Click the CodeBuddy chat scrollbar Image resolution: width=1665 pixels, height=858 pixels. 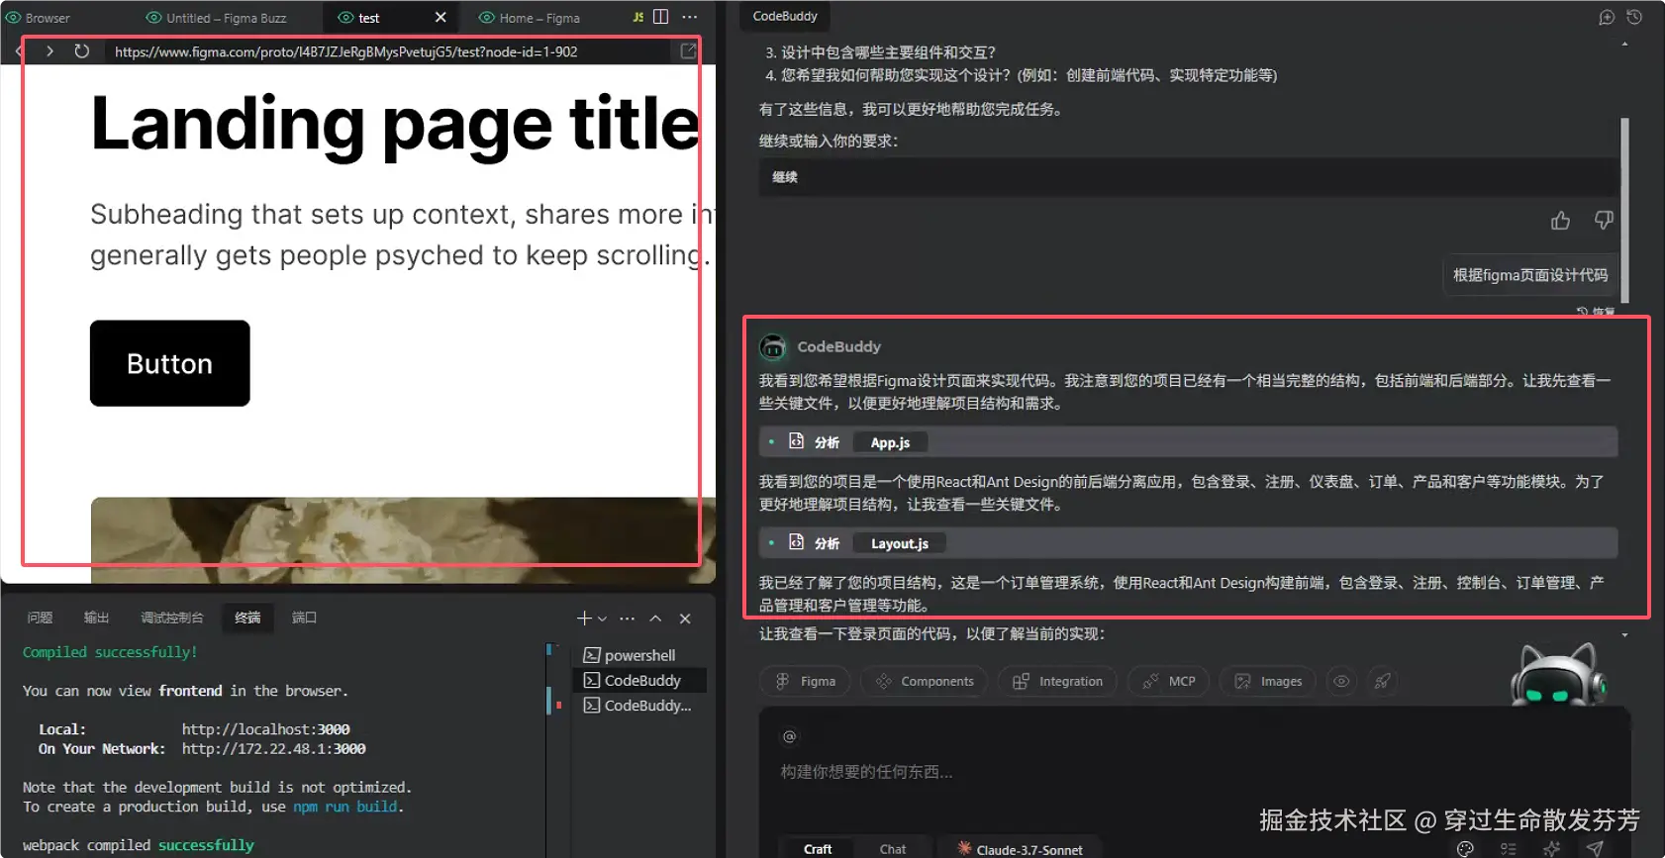pos(1624,210)
